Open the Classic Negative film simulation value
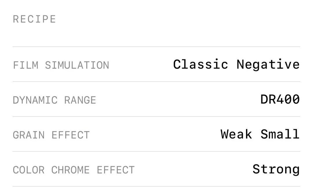This screenshot has height=193, width=313. pyautogui.click(x=236, y=64)
